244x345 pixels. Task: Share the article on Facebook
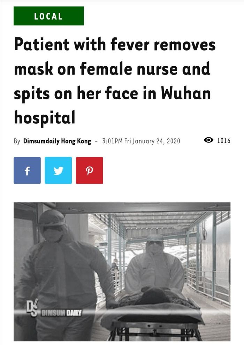pos(27,170)
